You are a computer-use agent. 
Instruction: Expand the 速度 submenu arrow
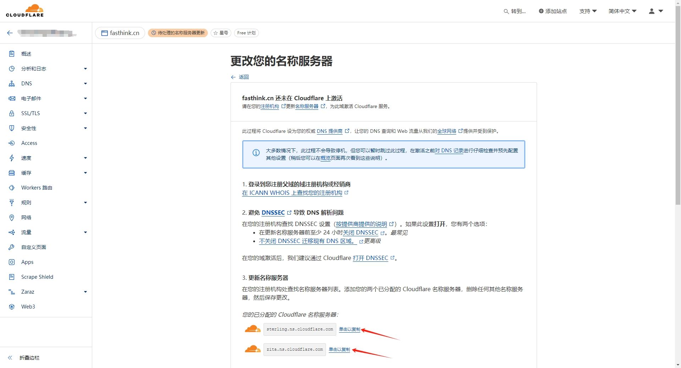pos(85,158)
